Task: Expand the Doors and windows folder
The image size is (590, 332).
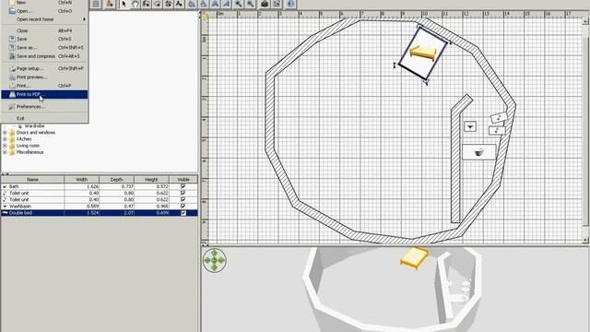Action: tap(5, 133)
